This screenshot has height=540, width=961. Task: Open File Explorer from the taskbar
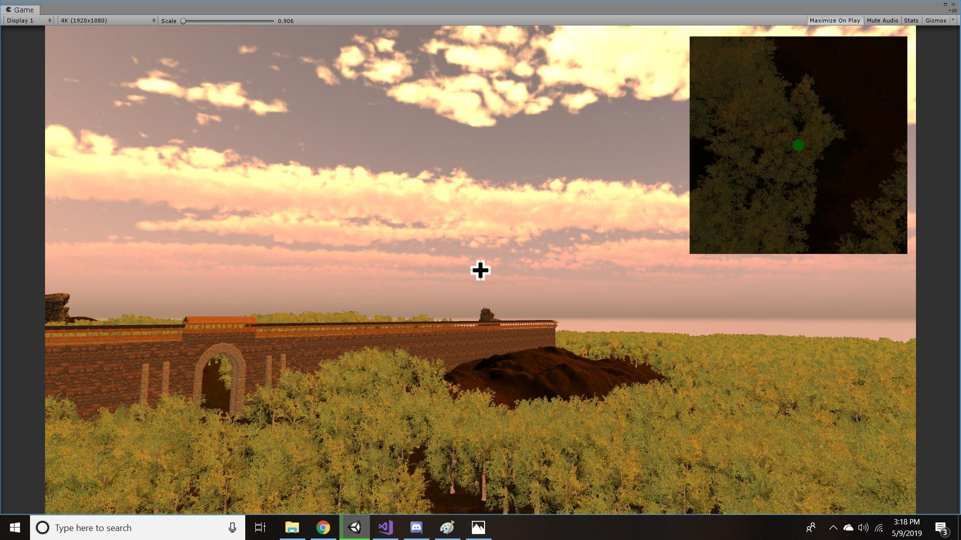point(292,527)
